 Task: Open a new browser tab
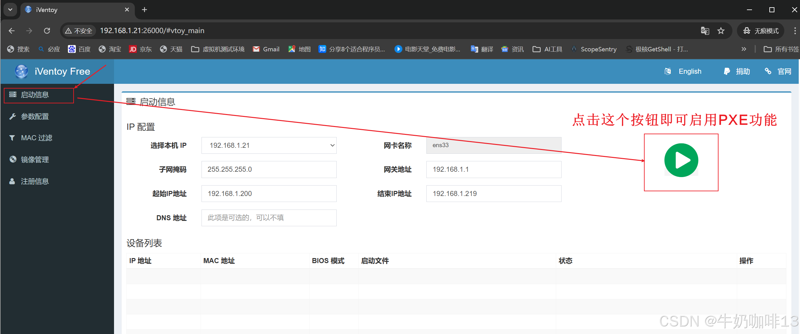tap(144, 9)
